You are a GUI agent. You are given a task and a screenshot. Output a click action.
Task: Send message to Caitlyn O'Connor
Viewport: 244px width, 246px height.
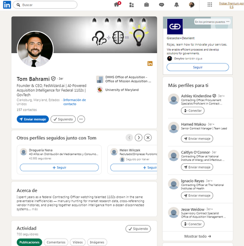197,167
